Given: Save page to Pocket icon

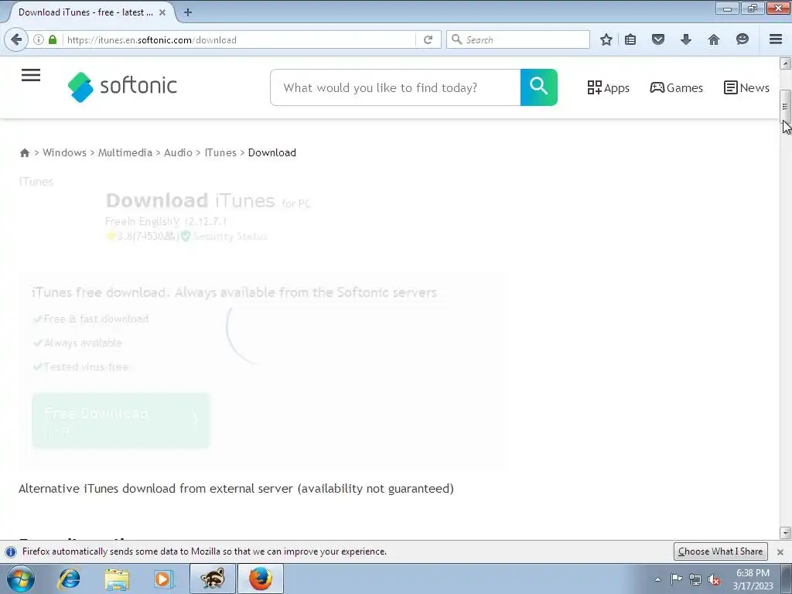Looking at the screenshot, I should click(657, 39).
